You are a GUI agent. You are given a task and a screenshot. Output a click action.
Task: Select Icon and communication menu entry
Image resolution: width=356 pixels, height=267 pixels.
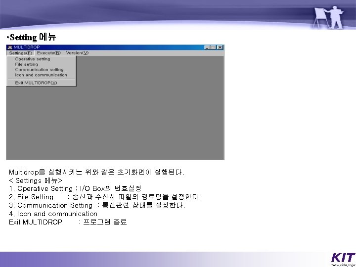(42, 75)
